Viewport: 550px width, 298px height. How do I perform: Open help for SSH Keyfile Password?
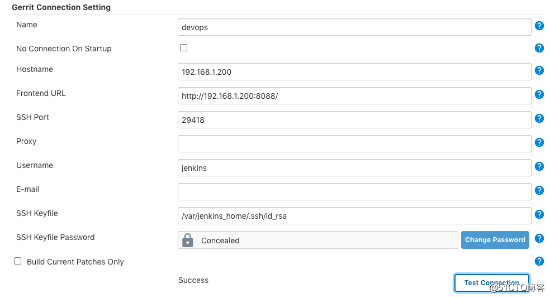[x=539, y=238]
